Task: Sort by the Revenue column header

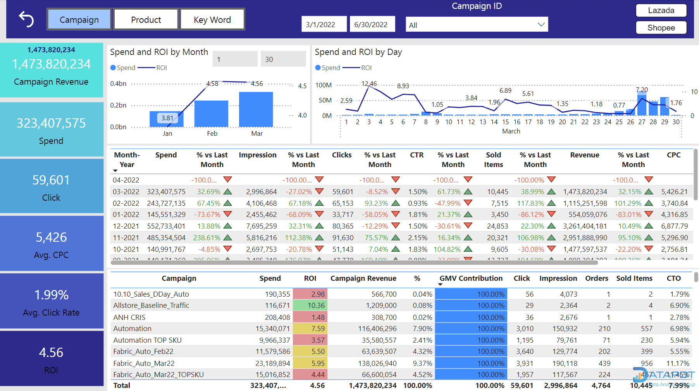Action: pos(585,155)
